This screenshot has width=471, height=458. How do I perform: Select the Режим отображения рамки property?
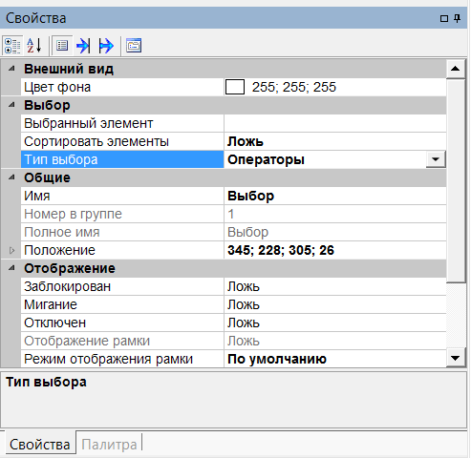[x=122, y=359]
